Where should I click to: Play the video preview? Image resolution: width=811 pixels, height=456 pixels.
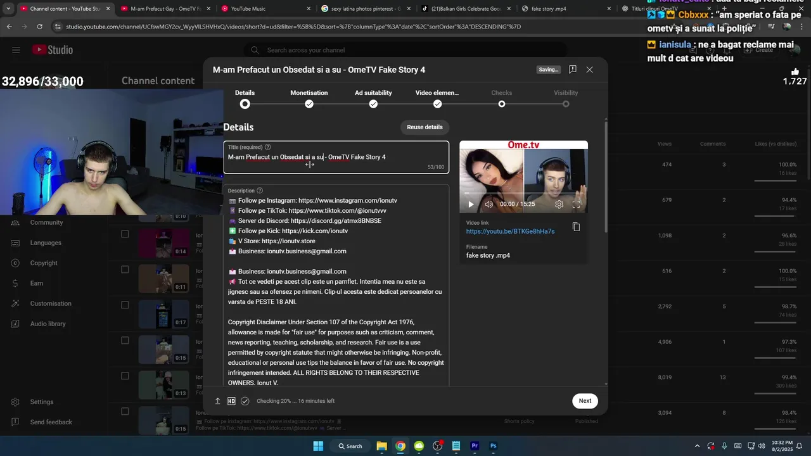click(x=471, y=204)
